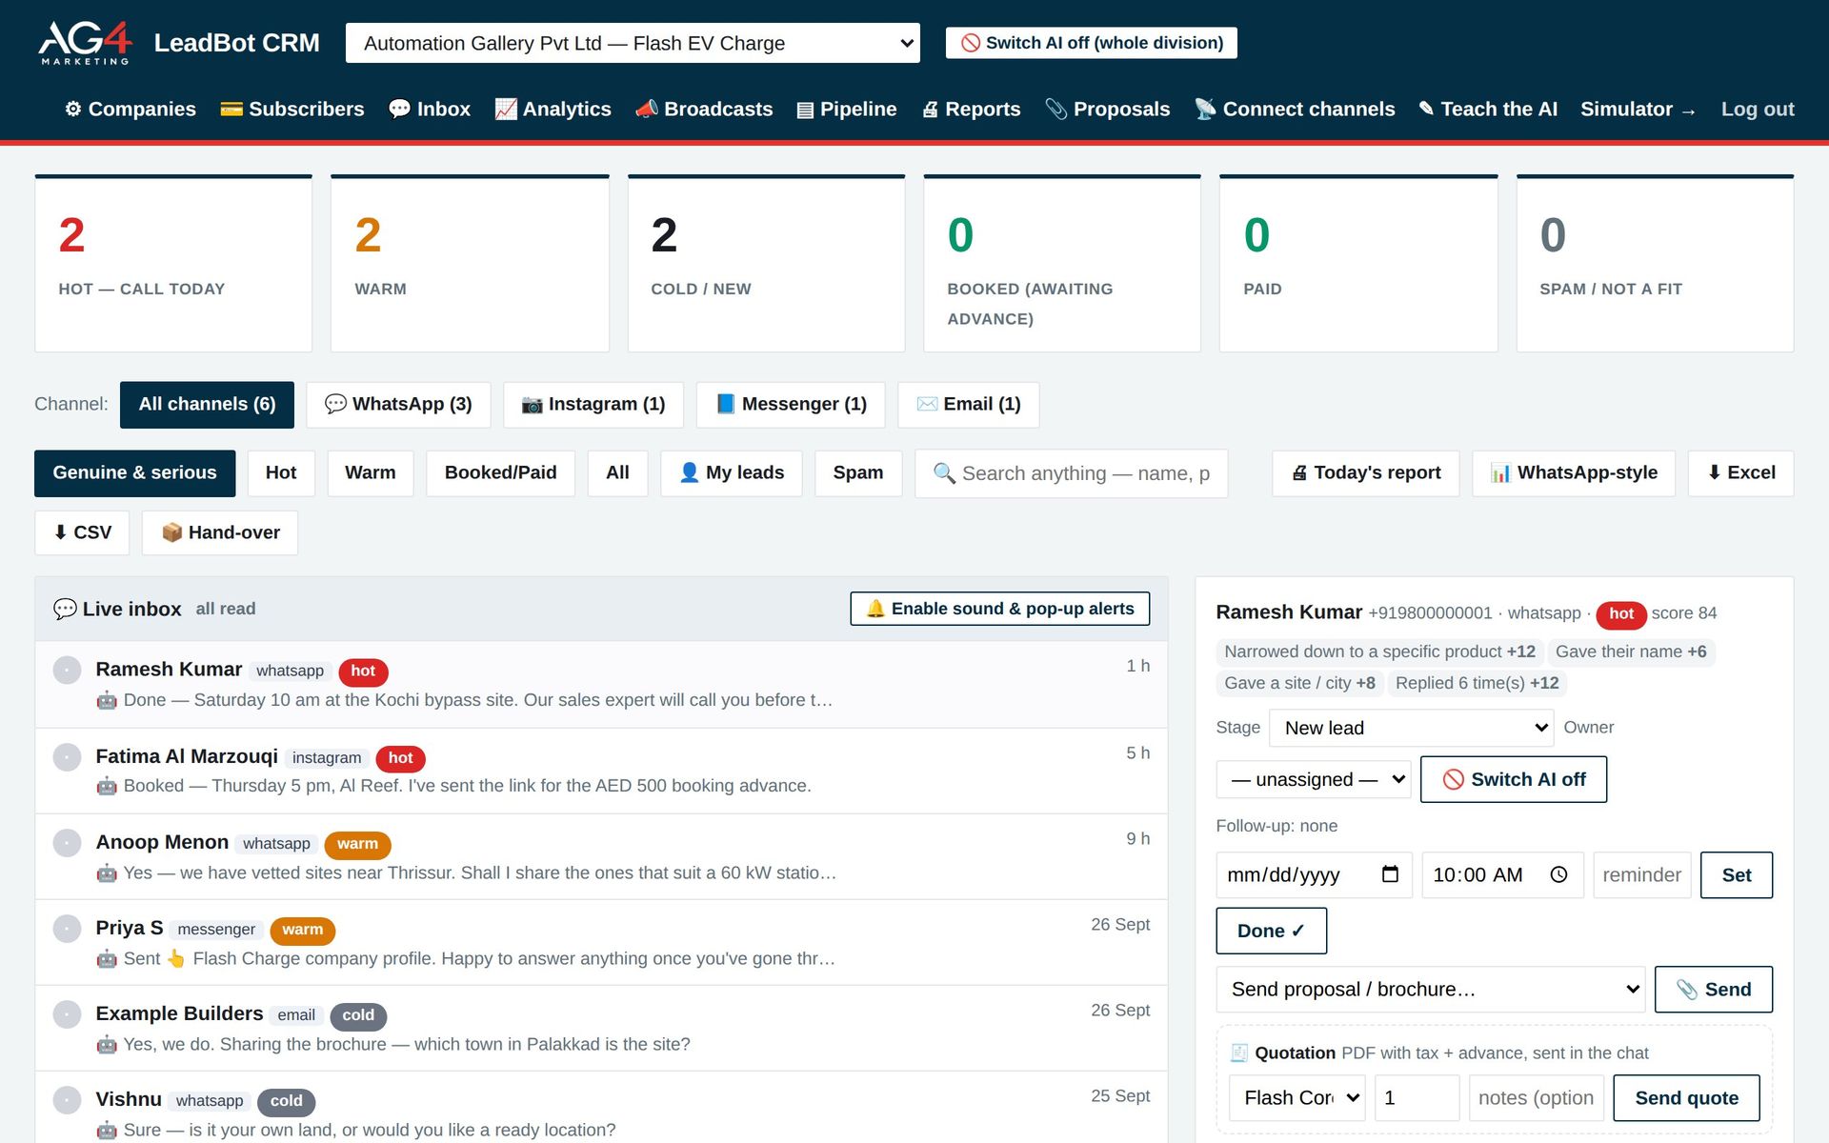Open the Reports page
The height and width of the screenshot is (1143, 1829).
[x=971, y=110]
